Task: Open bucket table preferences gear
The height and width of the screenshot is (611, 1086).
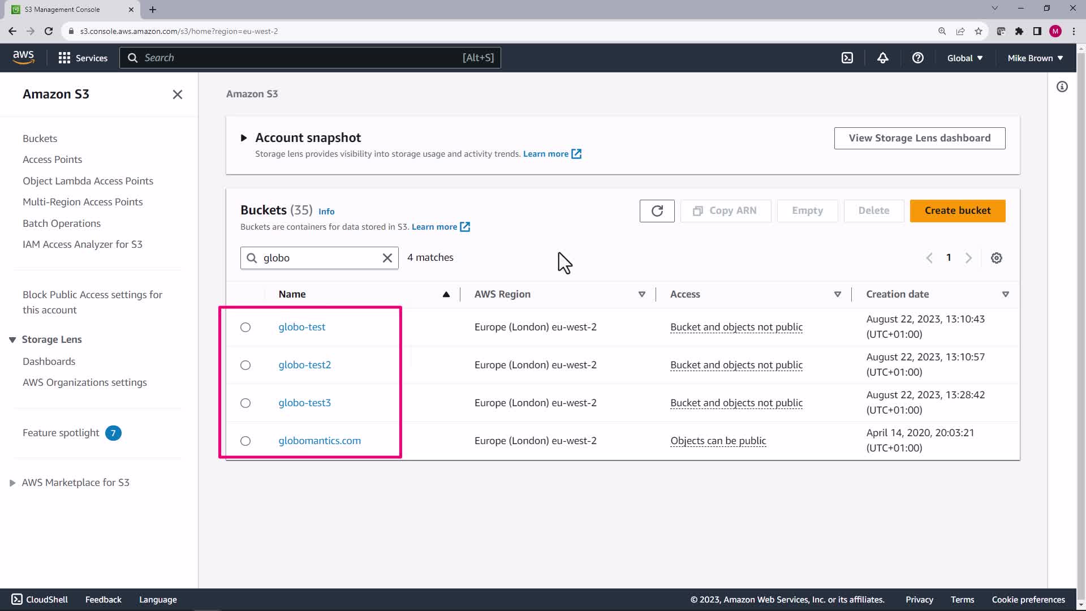Action: pyautogui.click(x=996, y=258)
